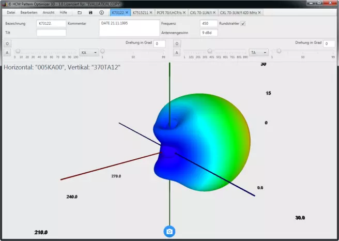Image resolution: width=339 pixels, height=241 pixels.
Task: Click the left Drehung in Grad field
Action: coord(159,43)
